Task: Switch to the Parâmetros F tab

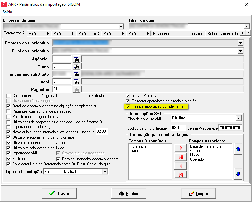Action: (139, 34)
